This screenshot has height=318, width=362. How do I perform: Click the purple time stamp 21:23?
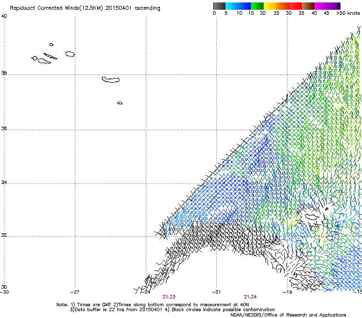click(169, 297)
